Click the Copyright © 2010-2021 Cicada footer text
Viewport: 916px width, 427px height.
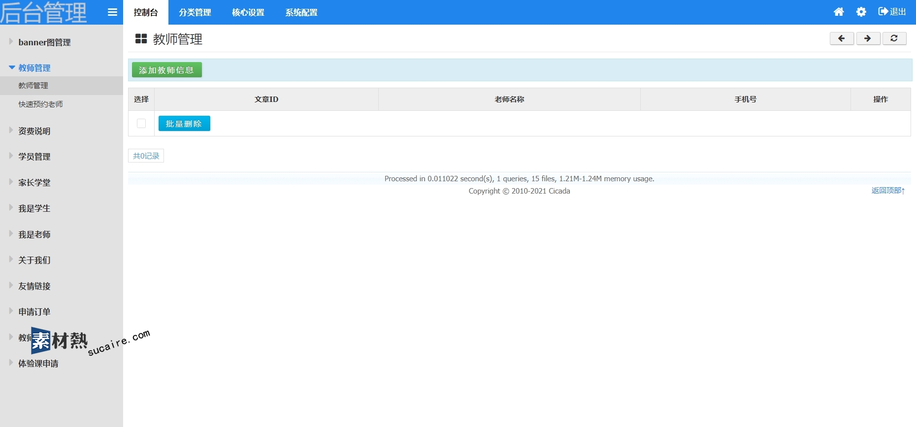point(519,191)
